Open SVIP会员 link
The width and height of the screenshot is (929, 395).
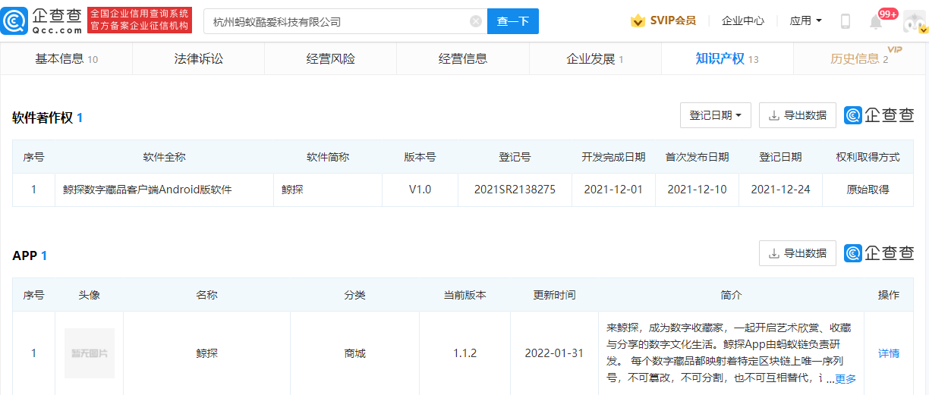pyautogui.click(x=673, y=20)
